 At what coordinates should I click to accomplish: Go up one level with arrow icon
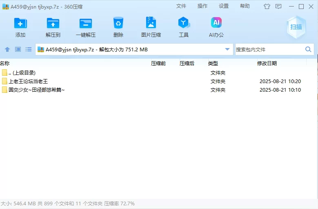click(x=7, y=49)
